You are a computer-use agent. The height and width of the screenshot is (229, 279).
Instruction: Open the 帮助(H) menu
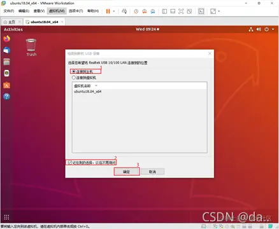93,11
